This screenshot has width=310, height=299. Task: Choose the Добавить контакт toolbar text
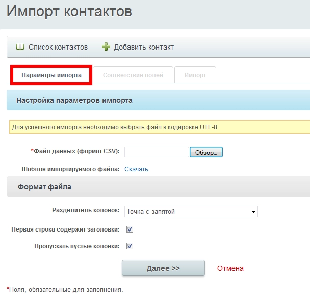[x=144, y=47]
